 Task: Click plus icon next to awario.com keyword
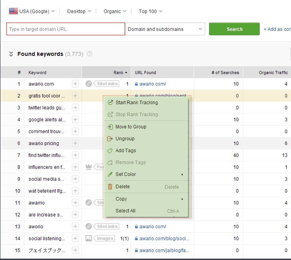coord(75,84)
